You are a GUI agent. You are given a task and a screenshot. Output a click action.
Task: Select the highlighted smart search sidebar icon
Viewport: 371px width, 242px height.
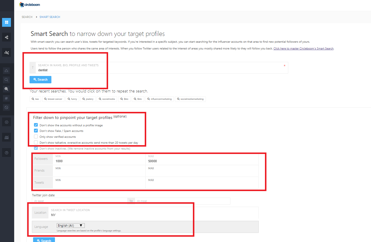pyautogui.click(x=6, y=89)
